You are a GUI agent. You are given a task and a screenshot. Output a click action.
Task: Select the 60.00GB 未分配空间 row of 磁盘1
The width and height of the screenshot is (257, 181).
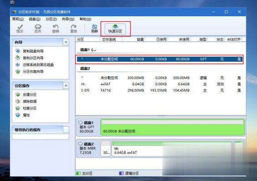click(x=160, y=59)
